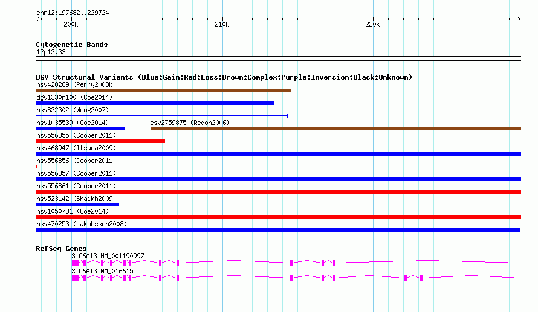Click the cytogenetic band 12p13.33 bar

click(x=278, y=59)
